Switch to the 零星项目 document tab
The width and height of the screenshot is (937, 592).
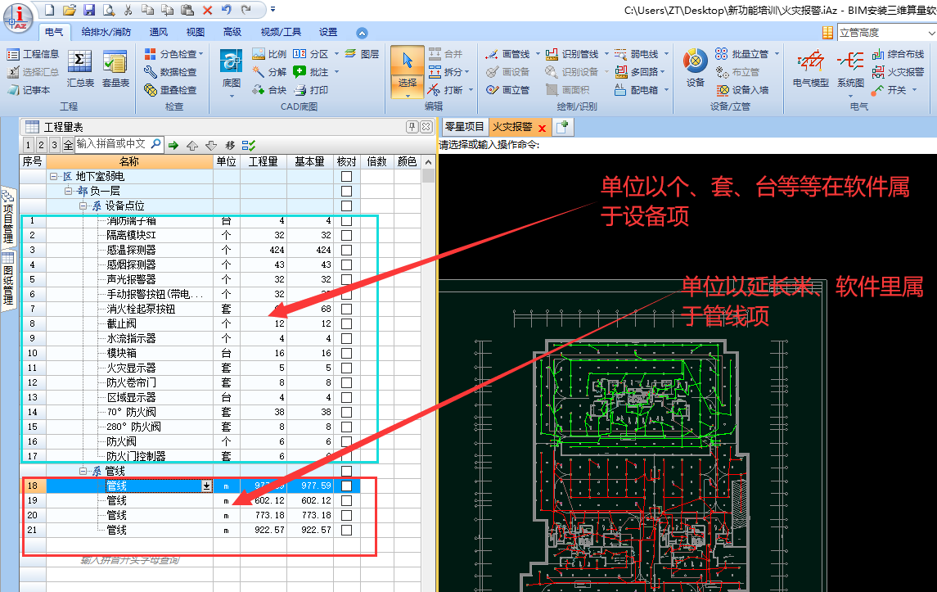coord(464,127)
